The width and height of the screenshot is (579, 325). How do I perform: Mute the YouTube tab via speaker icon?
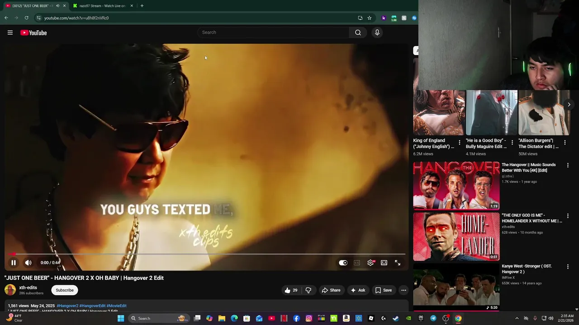(x=57, y=6)
